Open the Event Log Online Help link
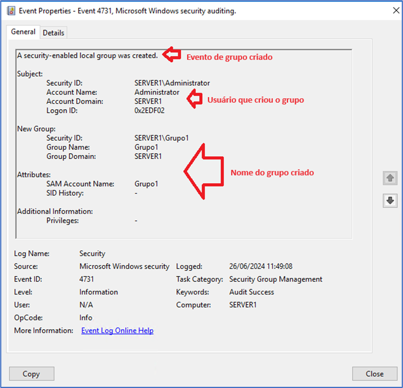Screen dimensions: 403x388 (x=117, y=330)
